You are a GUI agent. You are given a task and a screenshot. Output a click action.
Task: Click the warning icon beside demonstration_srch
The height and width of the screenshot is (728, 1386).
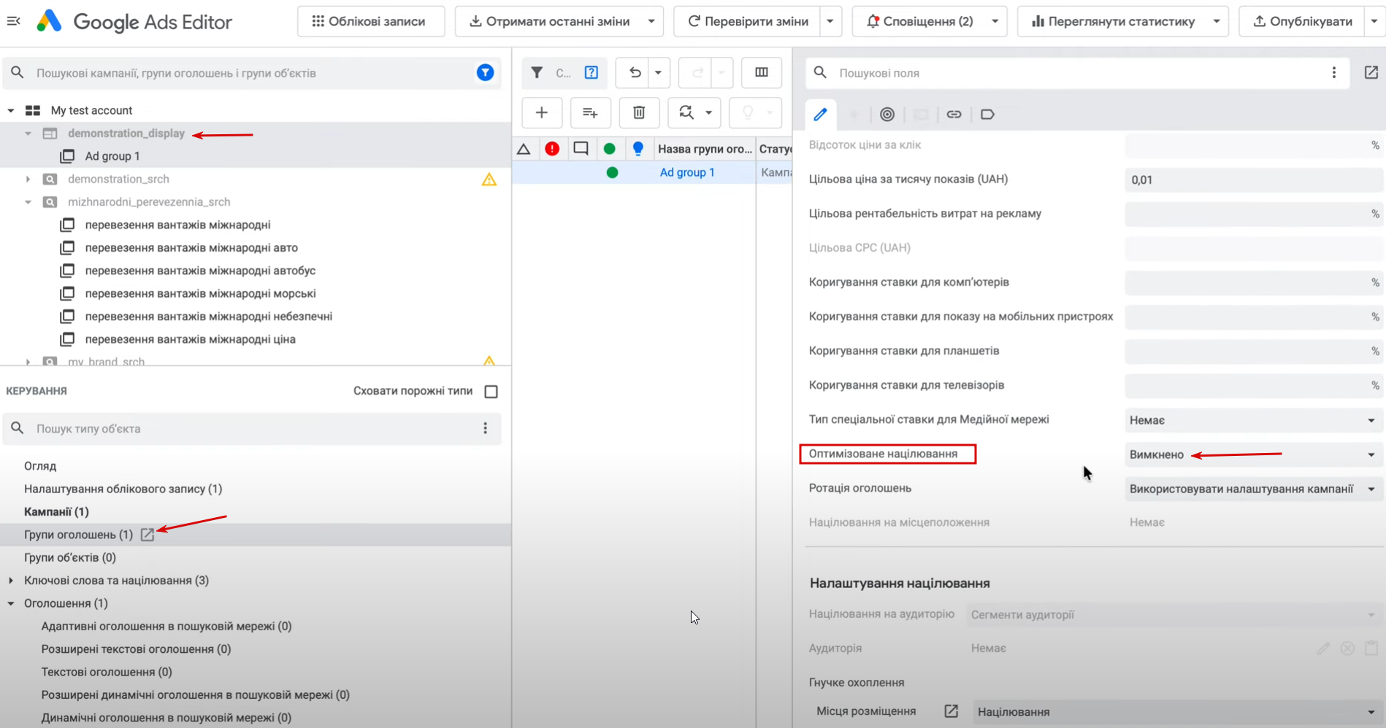pos(489,179)
